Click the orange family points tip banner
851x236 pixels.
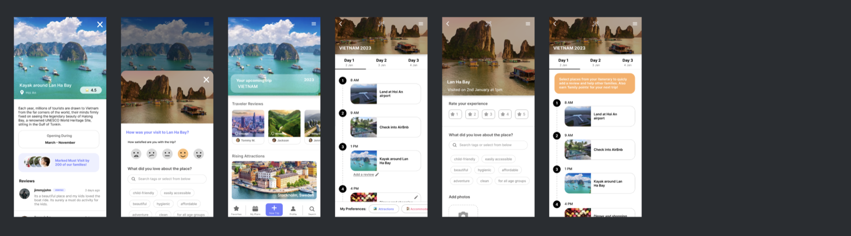[595, 83]
